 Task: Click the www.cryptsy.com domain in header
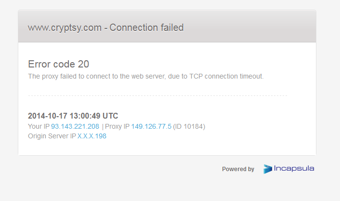(x=65, y=27)
